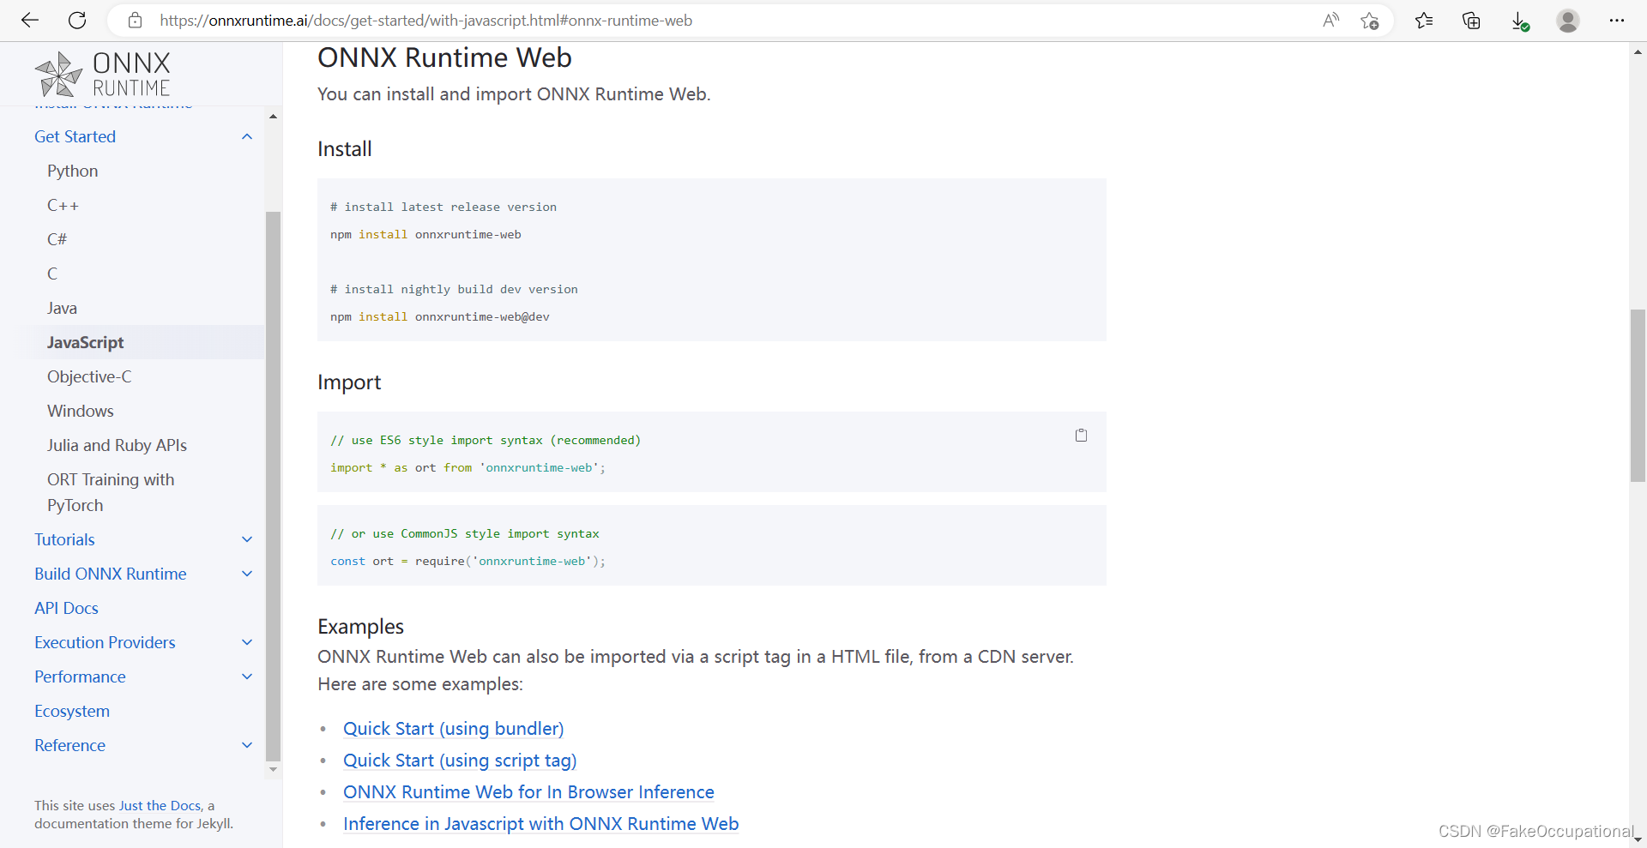Open the browser collections icon

[1471, 21]
